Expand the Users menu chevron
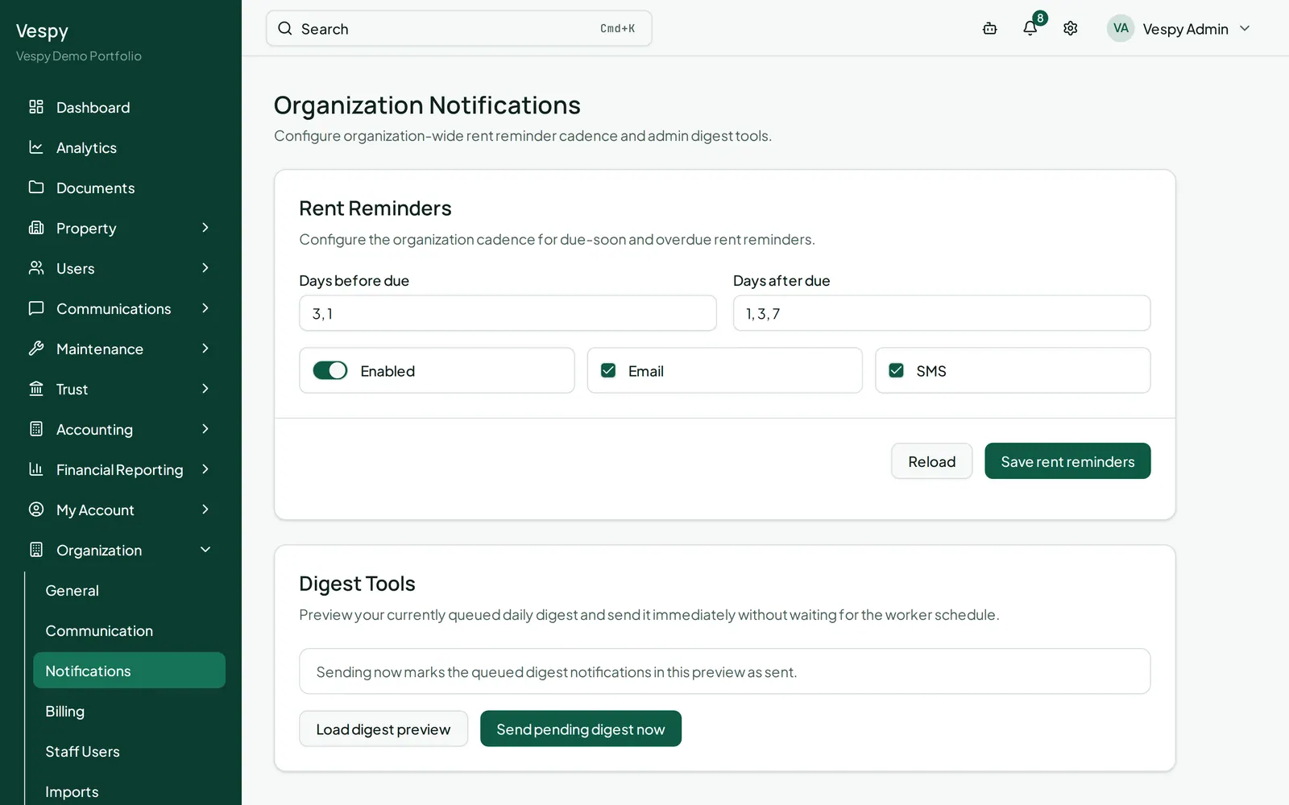1289x805 pixels. [x=205, y=268]
